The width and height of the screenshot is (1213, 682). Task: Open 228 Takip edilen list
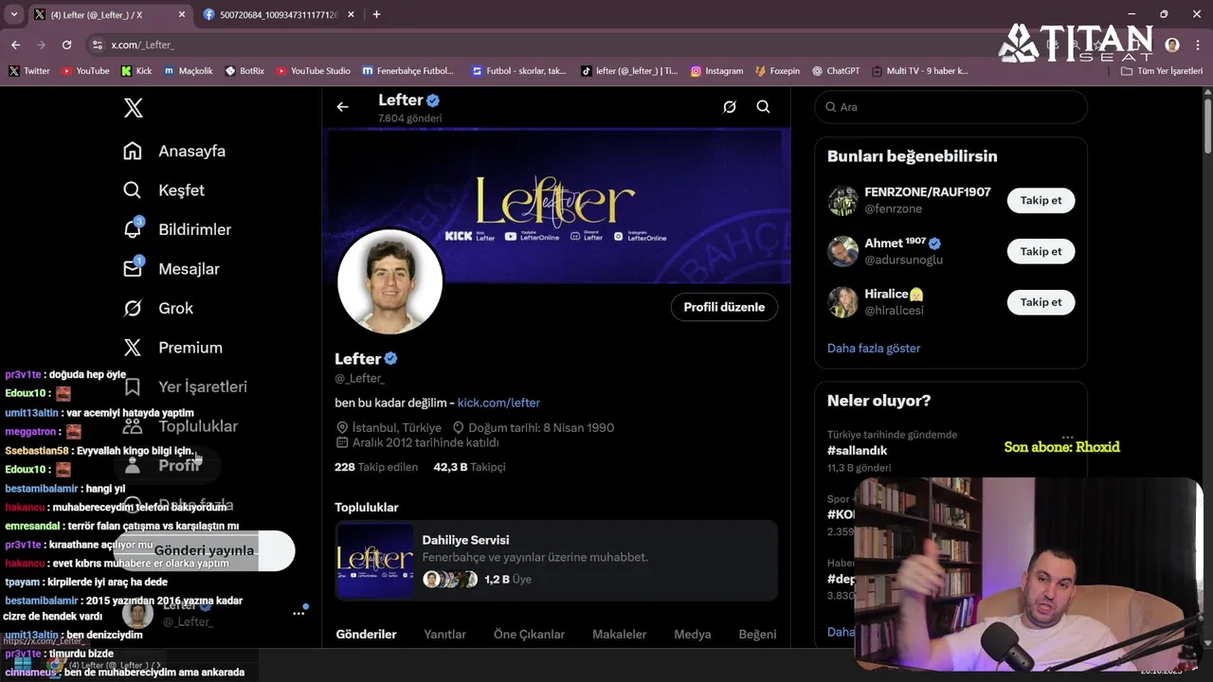376,467
